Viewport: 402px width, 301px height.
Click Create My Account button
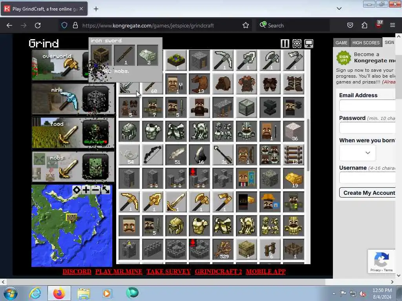pos(367,193)
